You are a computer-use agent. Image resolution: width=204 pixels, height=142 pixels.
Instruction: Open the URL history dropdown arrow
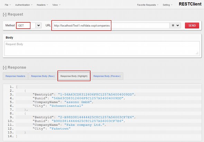(178, 26)
